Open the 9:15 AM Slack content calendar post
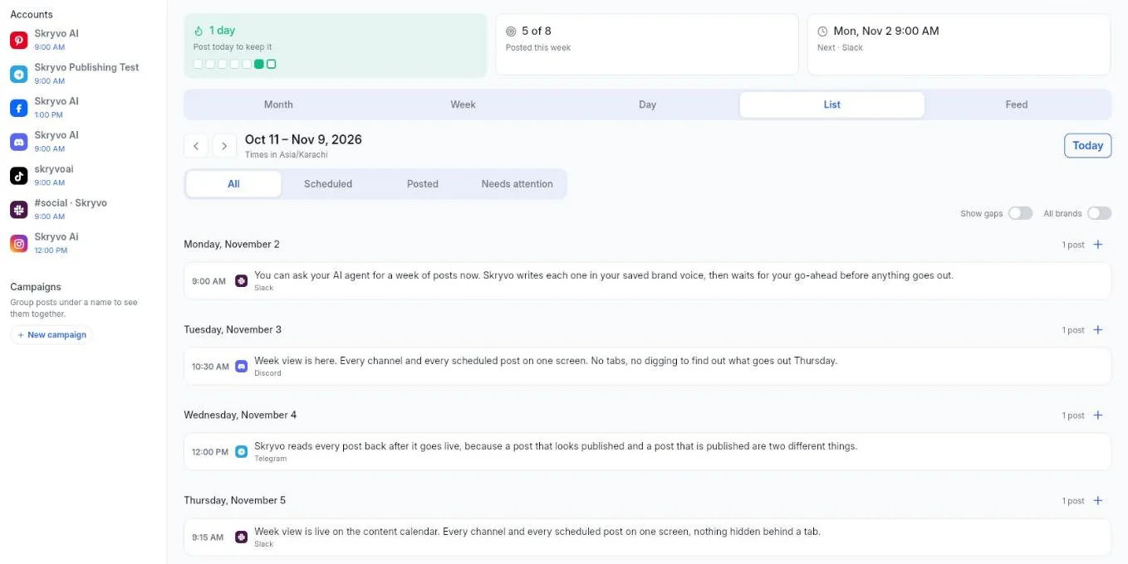Image resolution: width=1128 pixels, height=564 pixels. pyautogui.click(x=647, y=537)
